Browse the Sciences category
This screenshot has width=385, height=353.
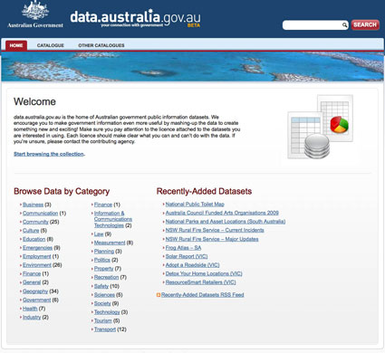click(104, 295)
